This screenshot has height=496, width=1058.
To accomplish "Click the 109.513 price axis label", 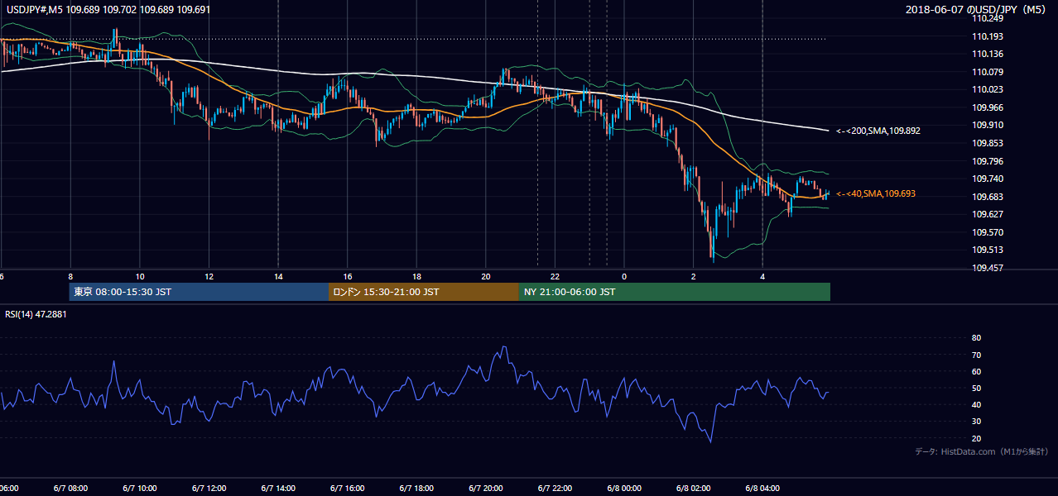I will [x=988, y=250].
